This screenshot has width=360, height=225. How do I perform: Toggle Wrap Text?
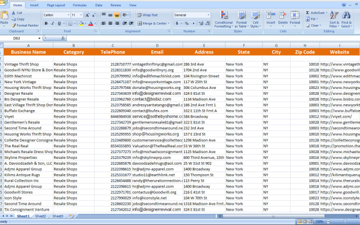tap(147, 15)
